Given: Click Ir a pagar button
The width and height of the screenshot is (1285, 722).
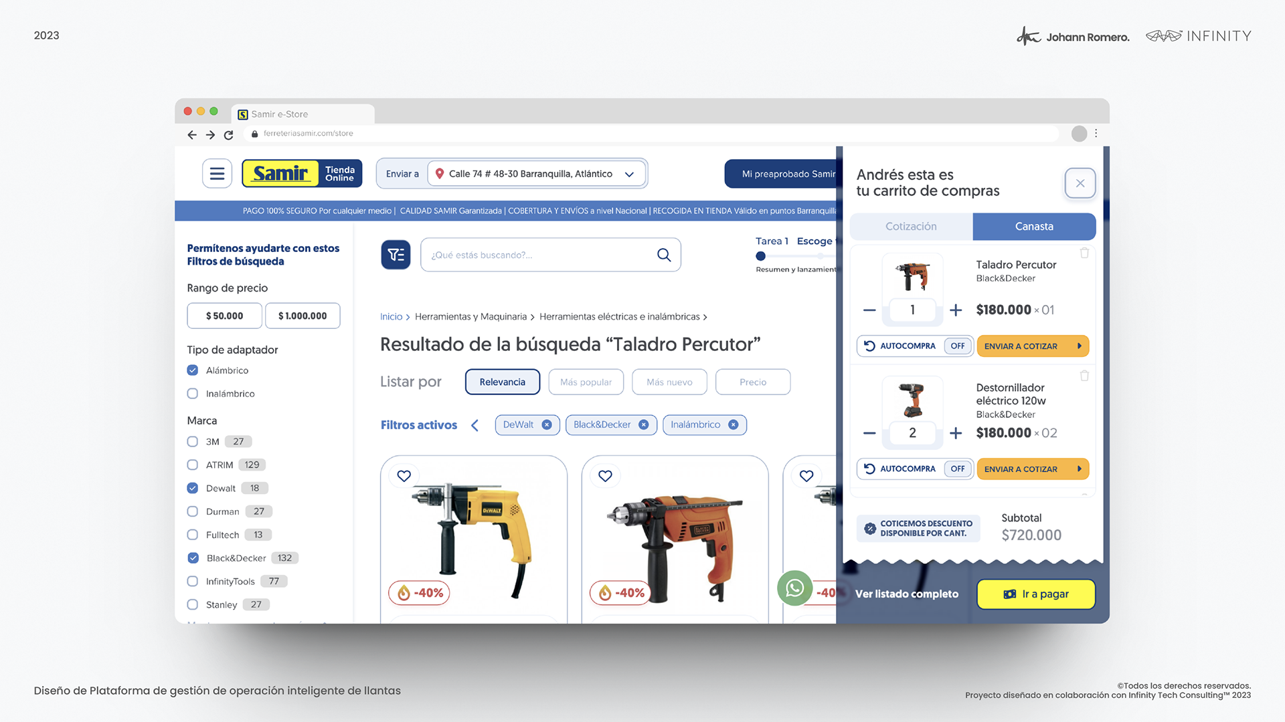Looking at the screenshot, I should [1036, 594].
